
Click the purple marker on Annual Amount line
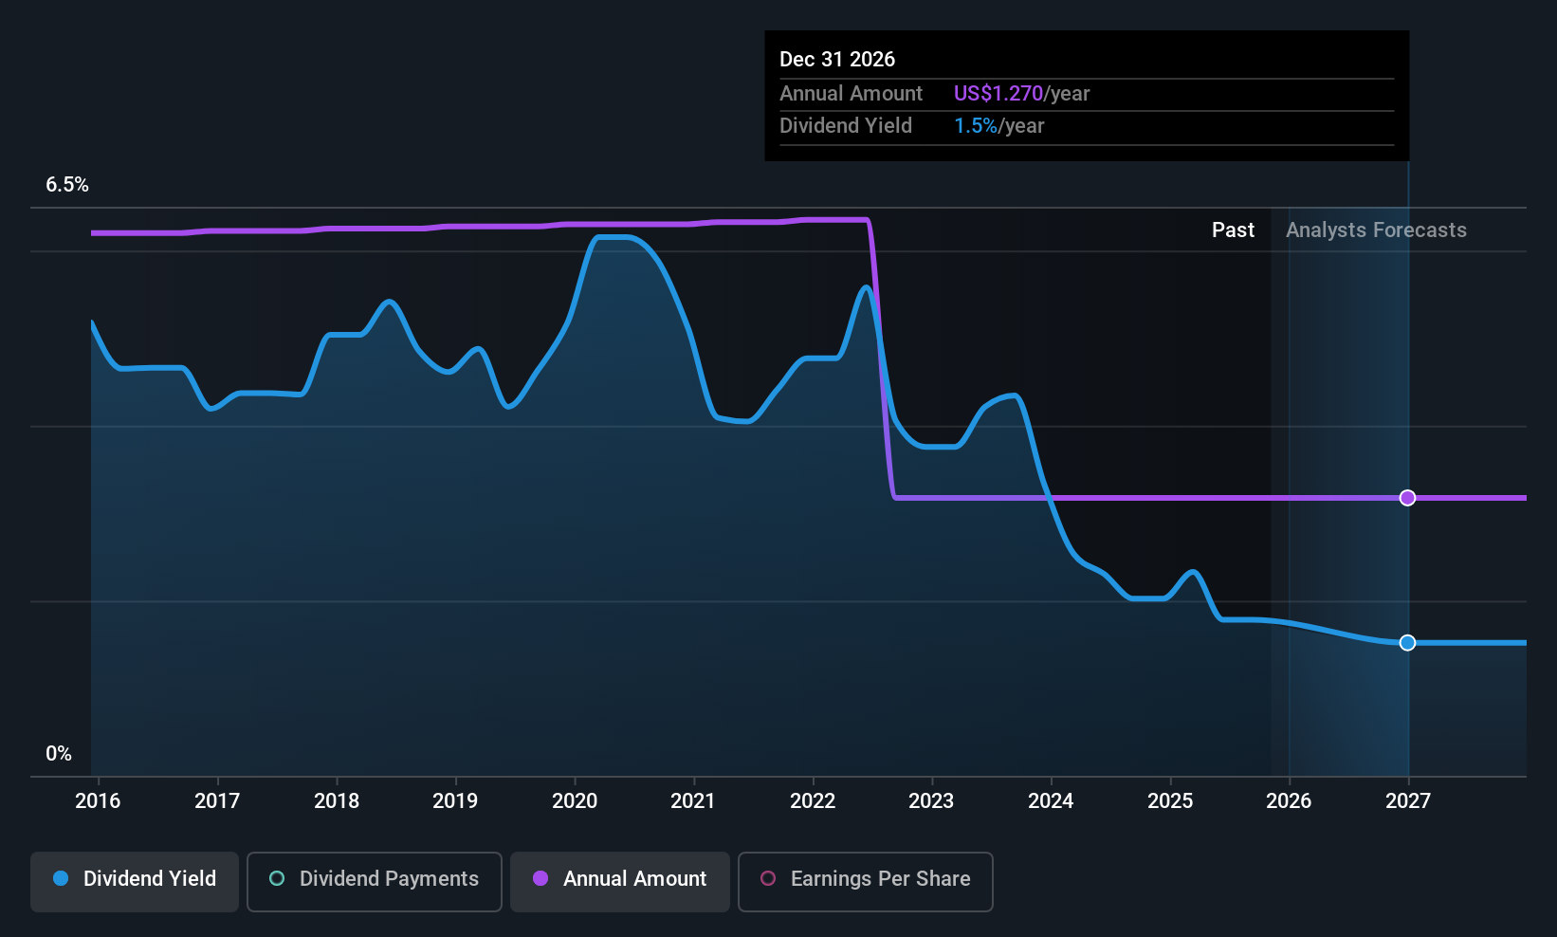[x=1408, y=498]
